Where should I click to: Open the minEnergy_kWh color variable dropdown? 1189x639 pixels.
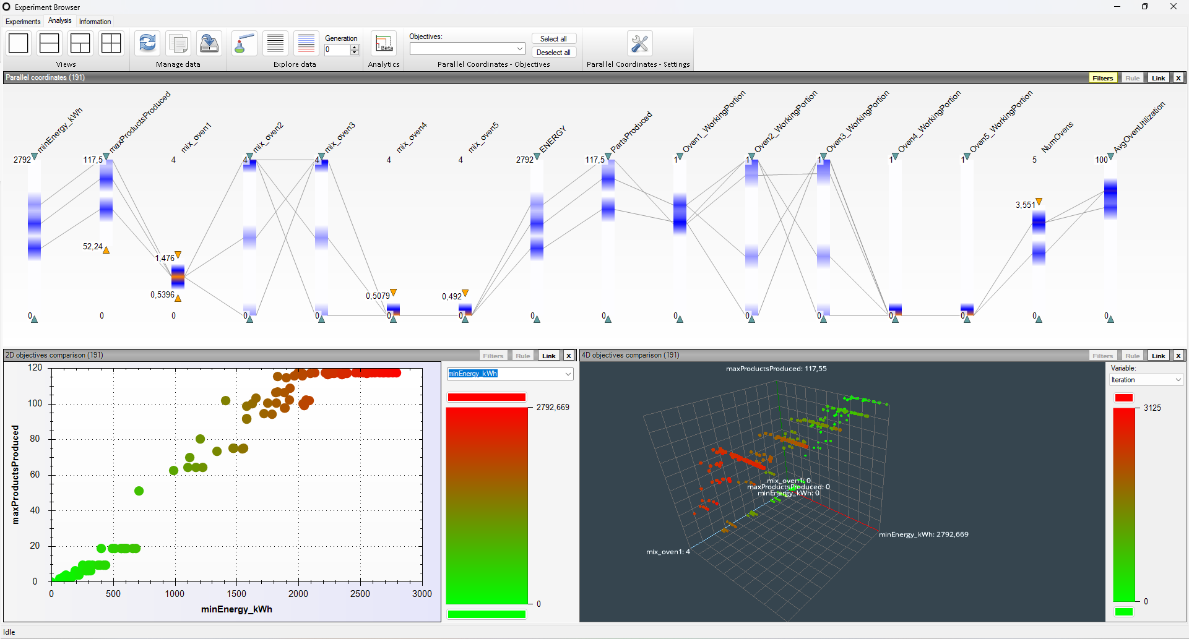(x=568, y=374)
